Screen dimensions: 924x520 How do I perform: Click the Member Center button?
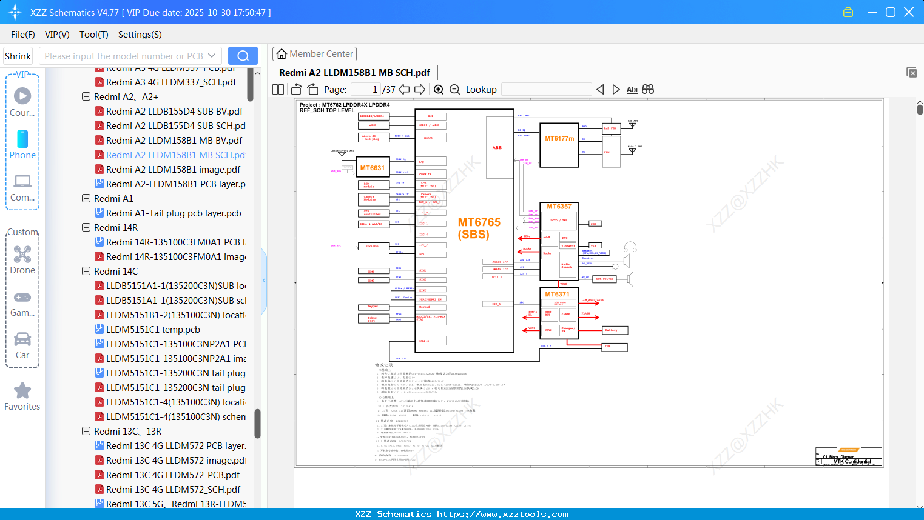[x=314, y=54]
